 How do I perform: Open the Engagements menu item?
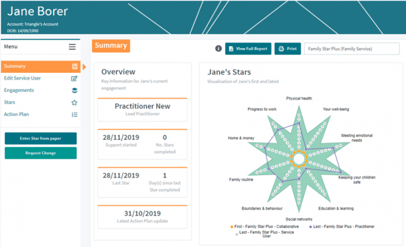pos(19,90)
